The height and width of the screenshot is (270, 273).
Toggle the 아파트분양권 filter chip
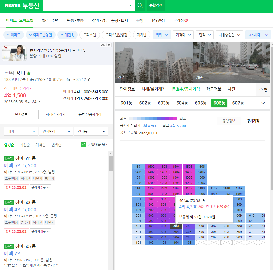[41, 35]
